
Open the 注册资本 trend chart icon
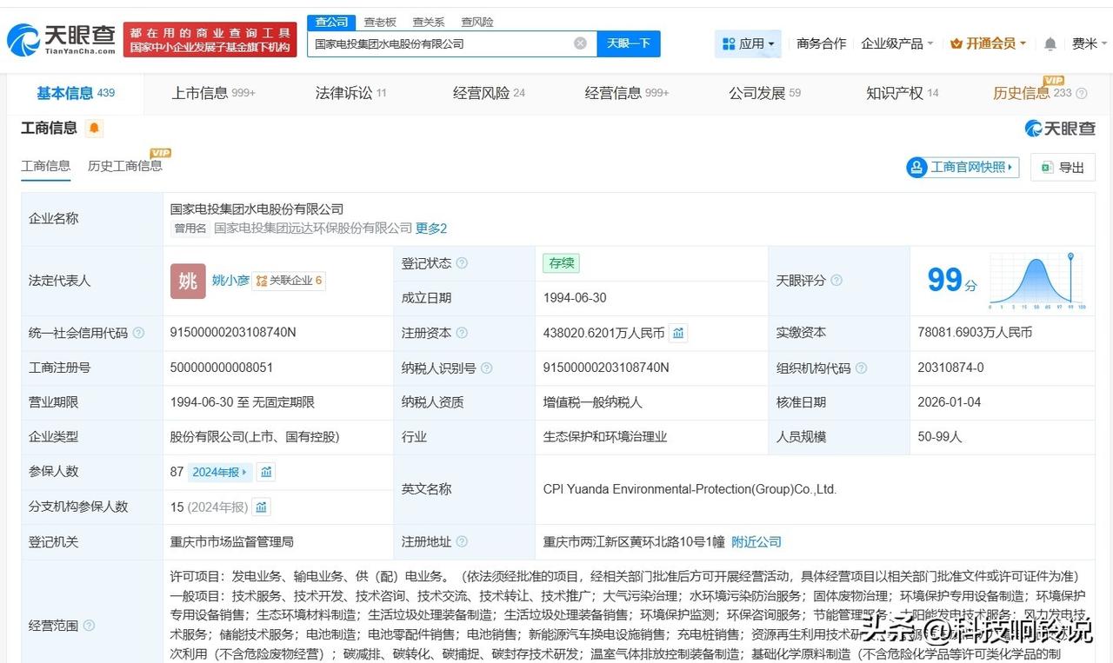678,333
